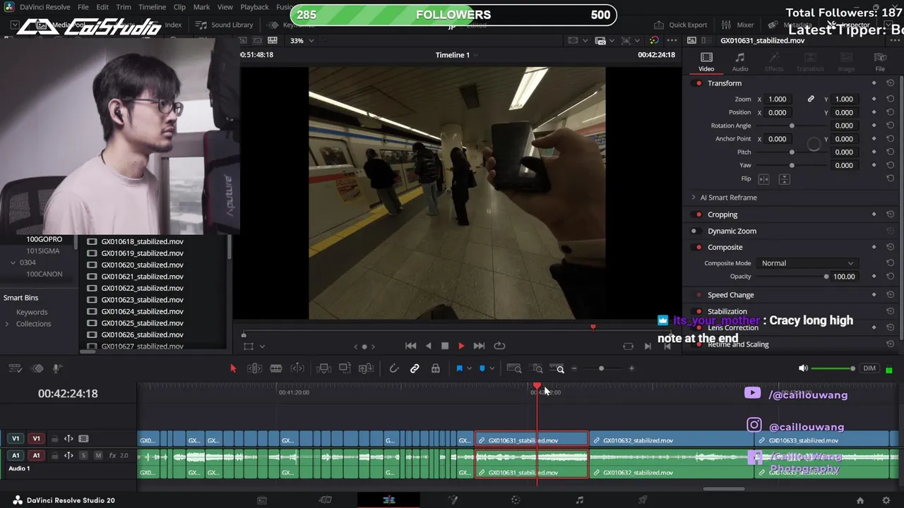Image resolution: width=904 pixels, height=508 pixels.
Task: Open the Playback menu
Action: point(254,7)
